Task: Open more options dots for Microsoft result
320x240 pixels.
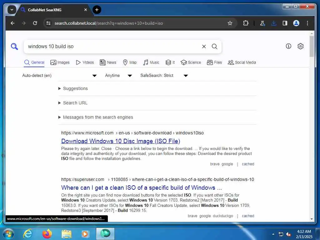Action: [x=237, y=164]
